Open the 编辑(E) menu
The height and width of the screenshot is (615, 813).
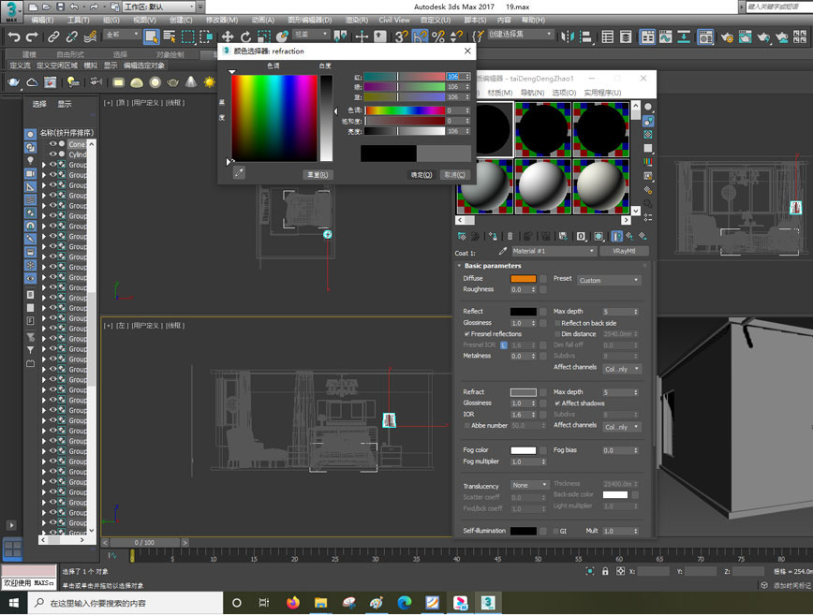click(x=42, y=20)
